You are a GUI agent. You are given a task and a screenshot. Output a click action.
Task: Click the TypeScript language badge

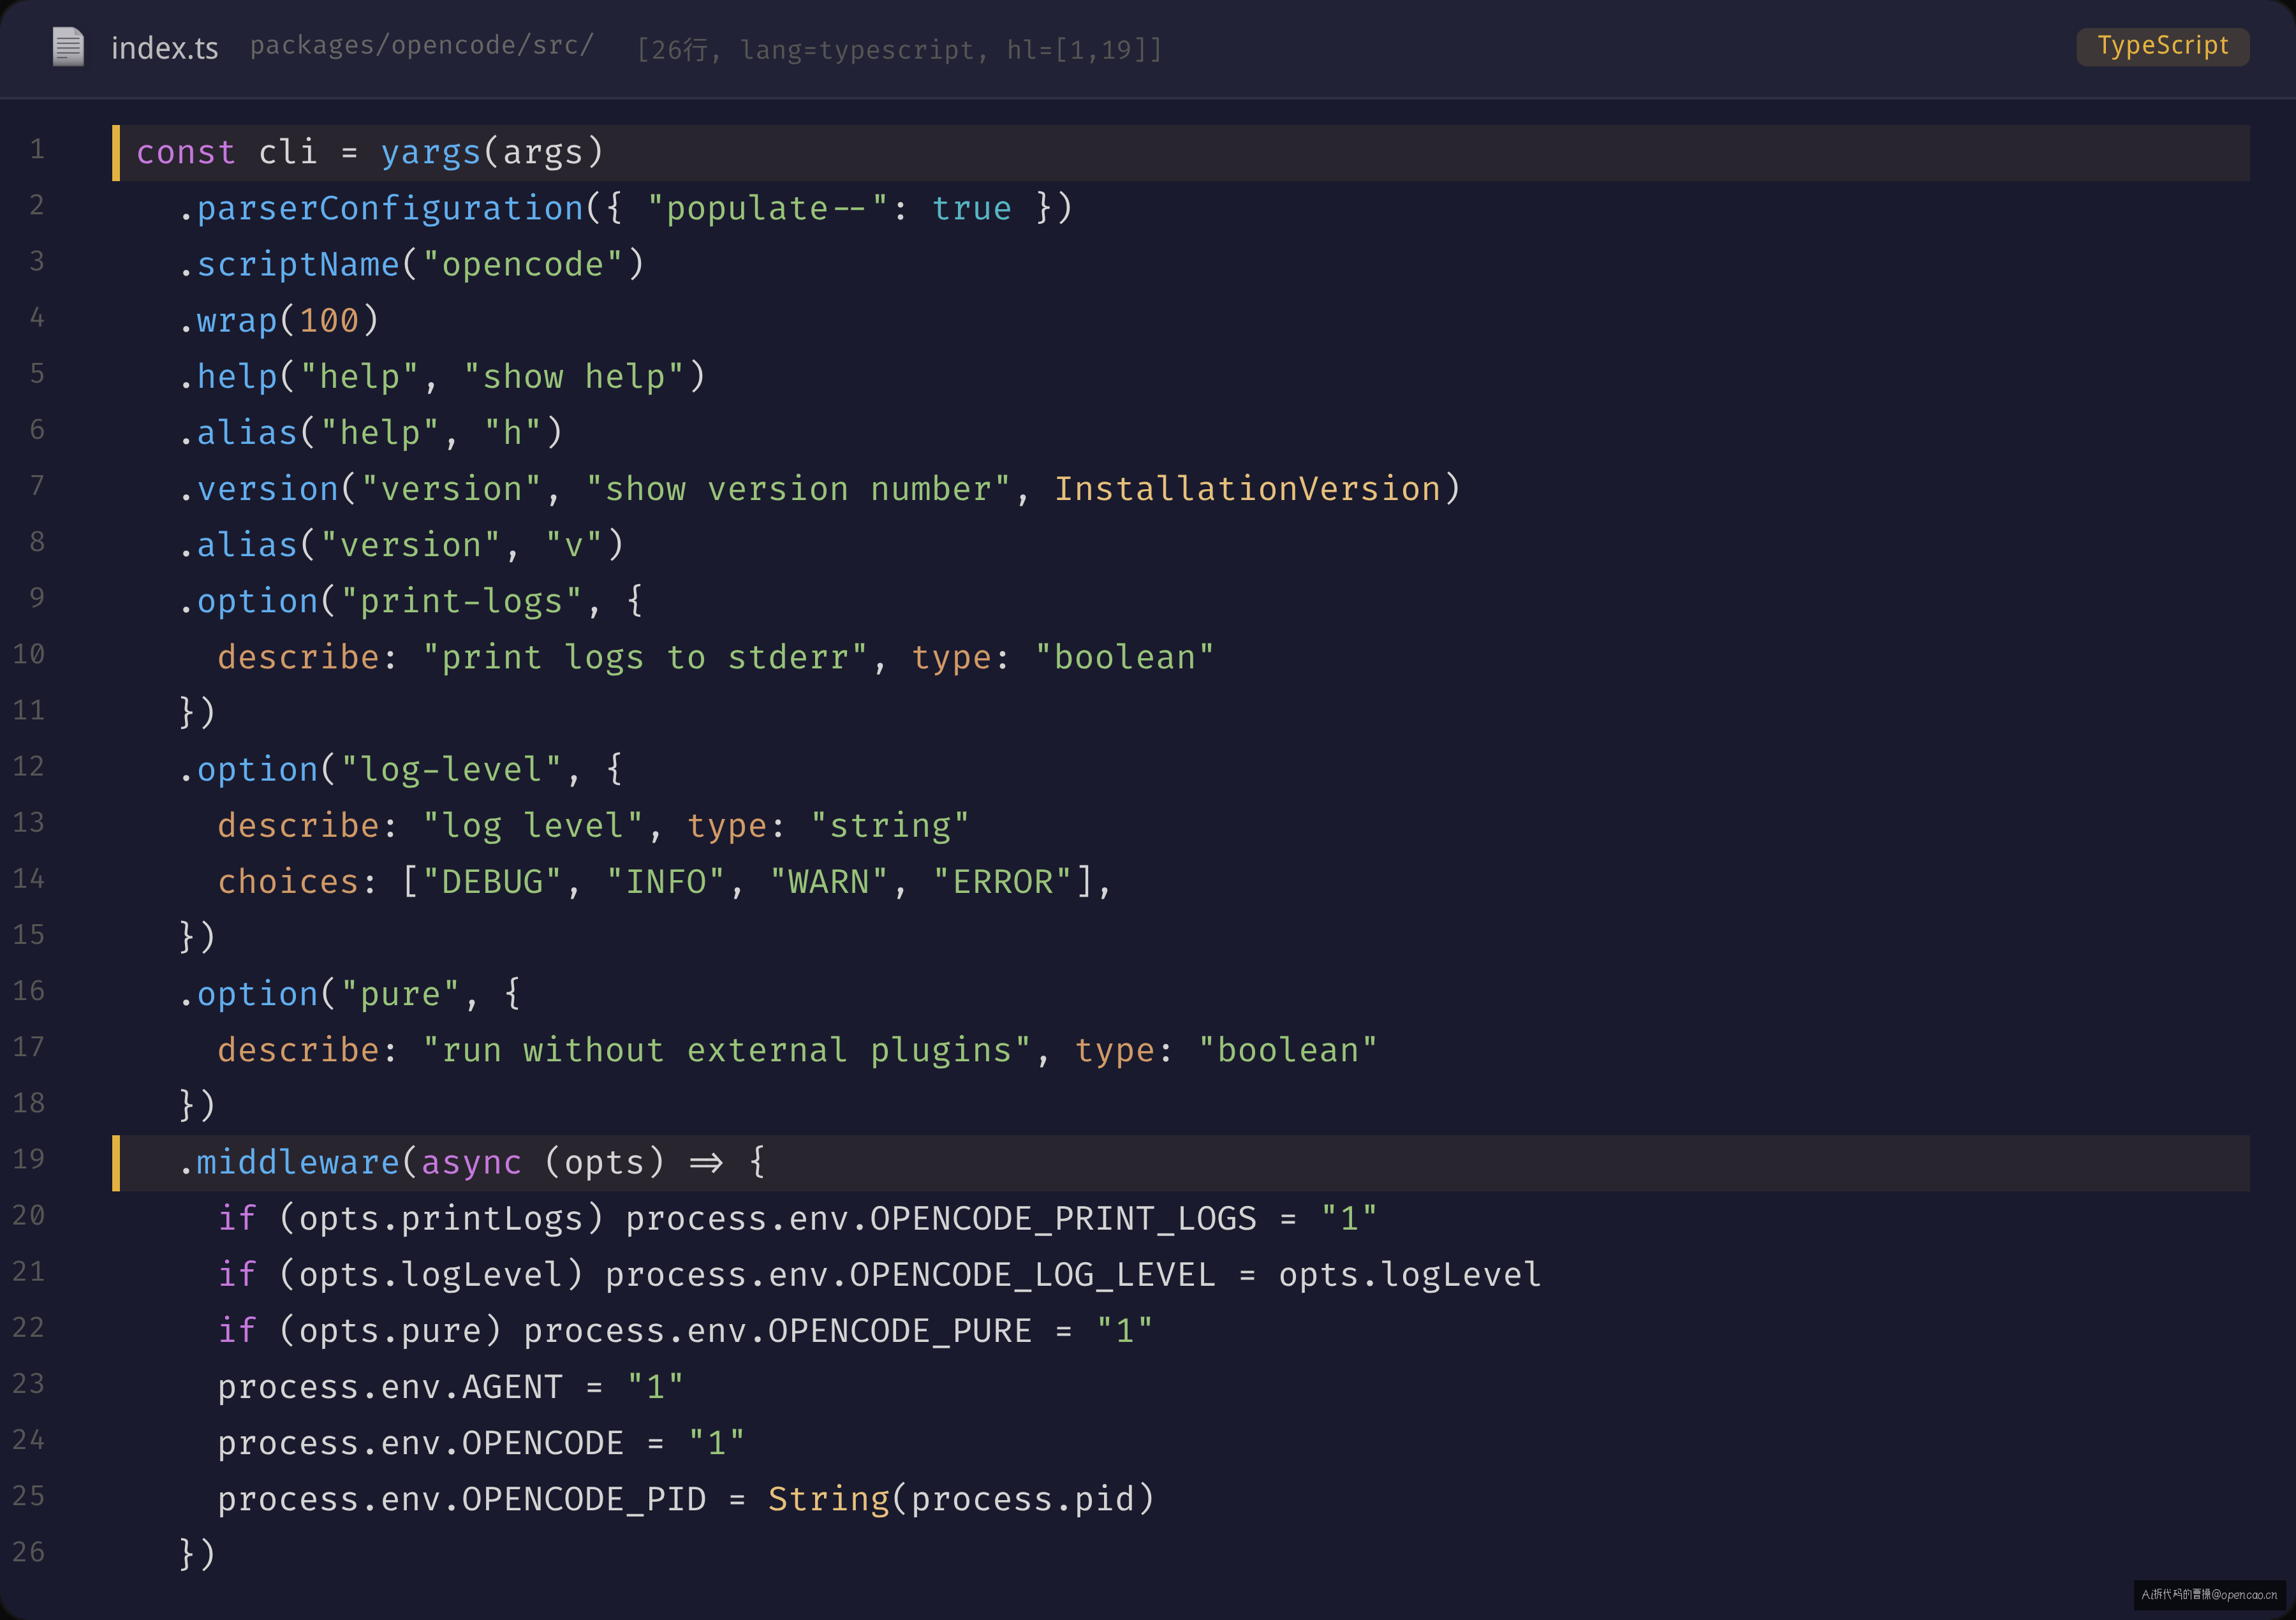pyautogui.click(x=2162, y=46)
